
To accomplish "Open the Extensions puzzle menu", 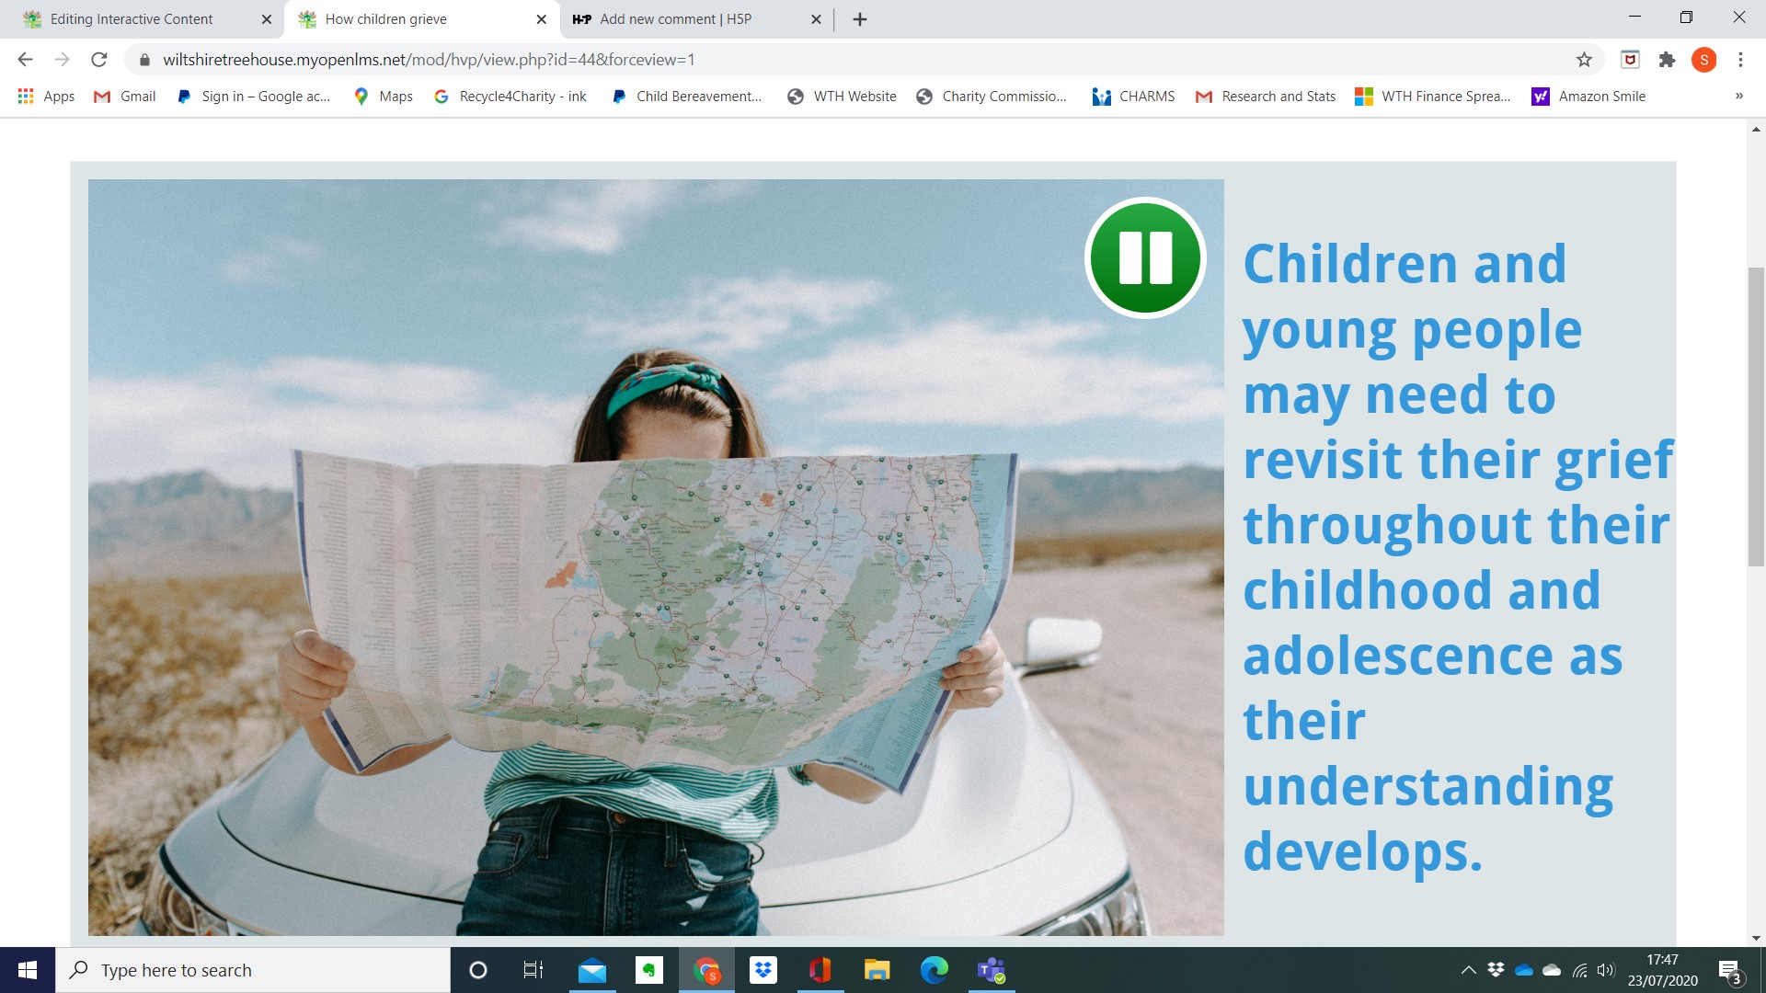I will pos(1667,60).
